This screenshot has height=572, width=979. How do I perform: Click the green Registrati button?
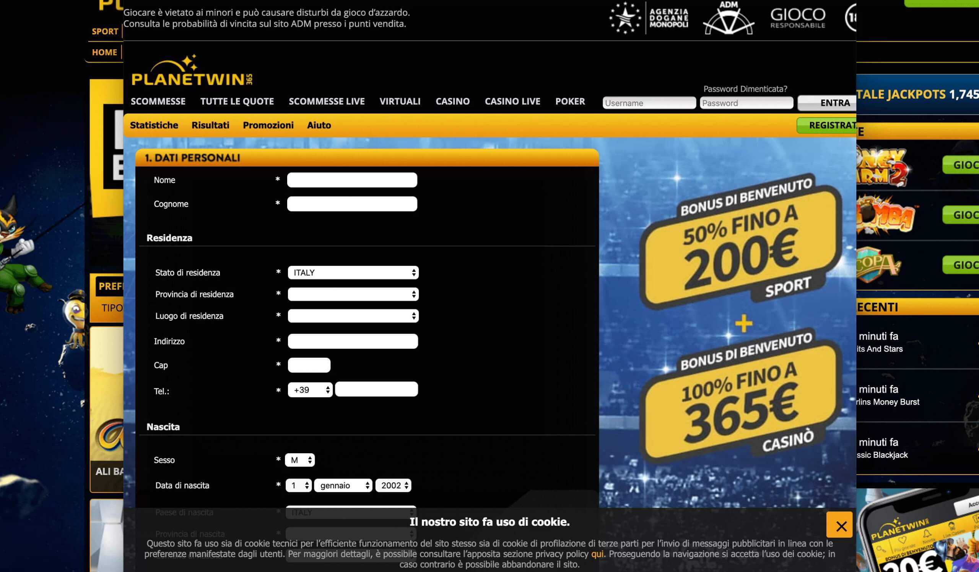click(x=826, y=126)
